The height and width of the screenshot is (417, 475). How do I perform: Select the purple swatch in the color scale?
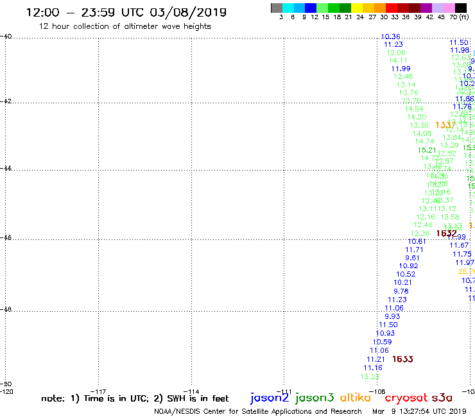coord(426,8)
